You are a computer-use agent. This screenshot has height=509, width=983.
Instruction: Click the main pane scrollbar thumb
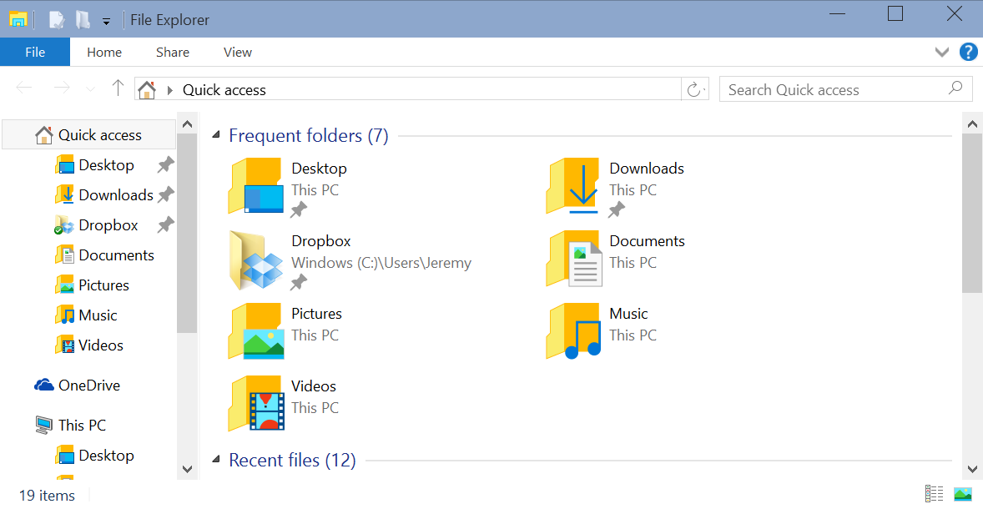click(x=972, y=213)
